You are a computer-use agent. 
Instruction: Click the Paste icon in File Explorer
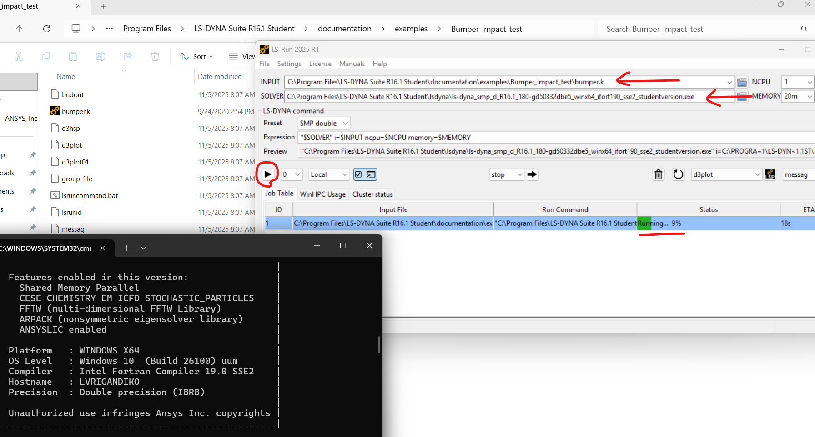click(x=73, y=56)
